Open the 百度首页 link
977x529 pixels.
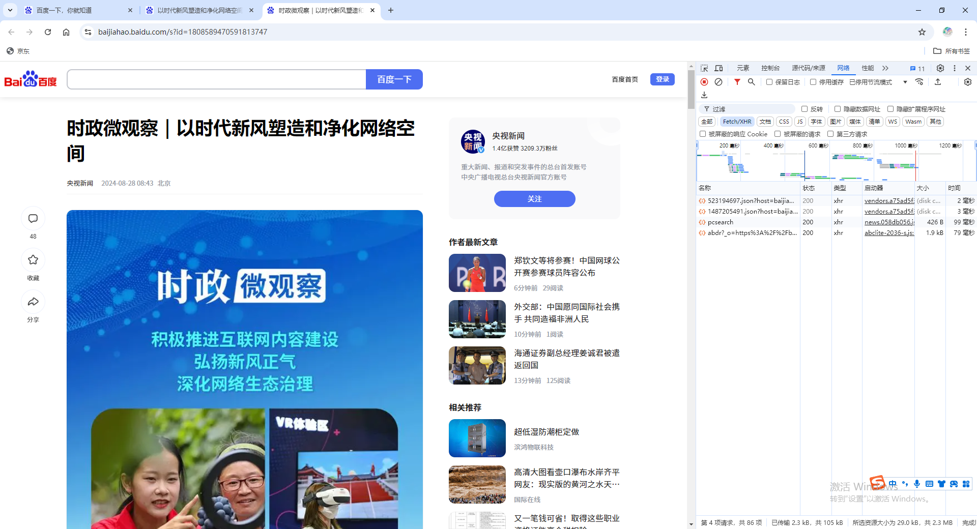[x=625, y=79]
